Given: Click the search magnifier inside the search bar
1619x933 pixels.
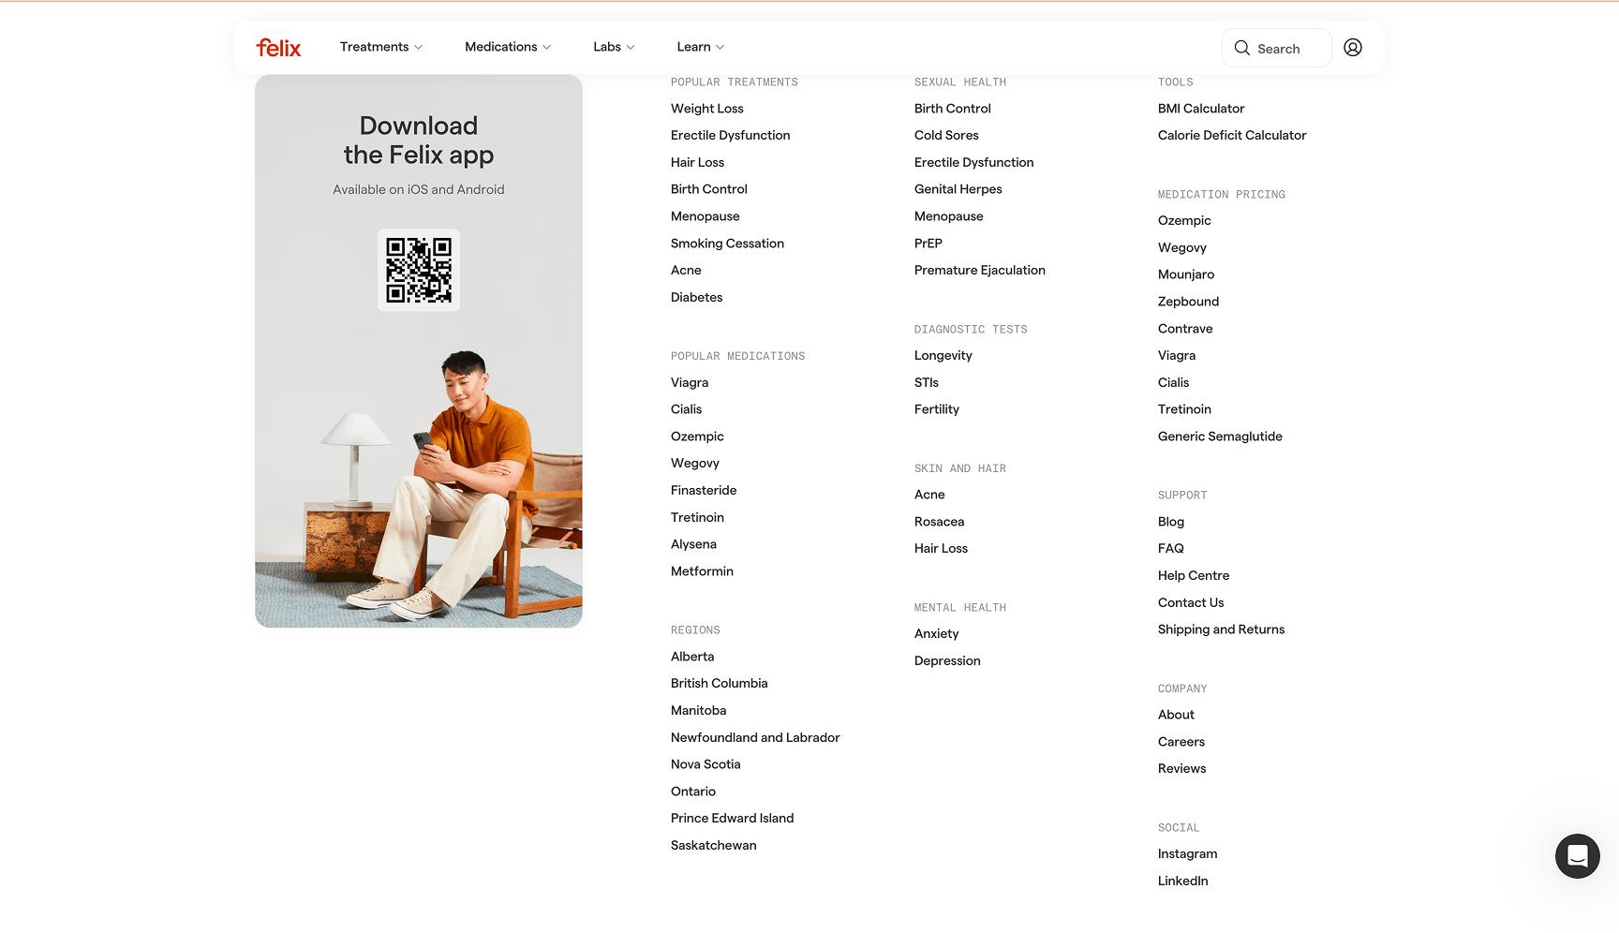Looking at the screenshot, I should tap(1241, 48).
